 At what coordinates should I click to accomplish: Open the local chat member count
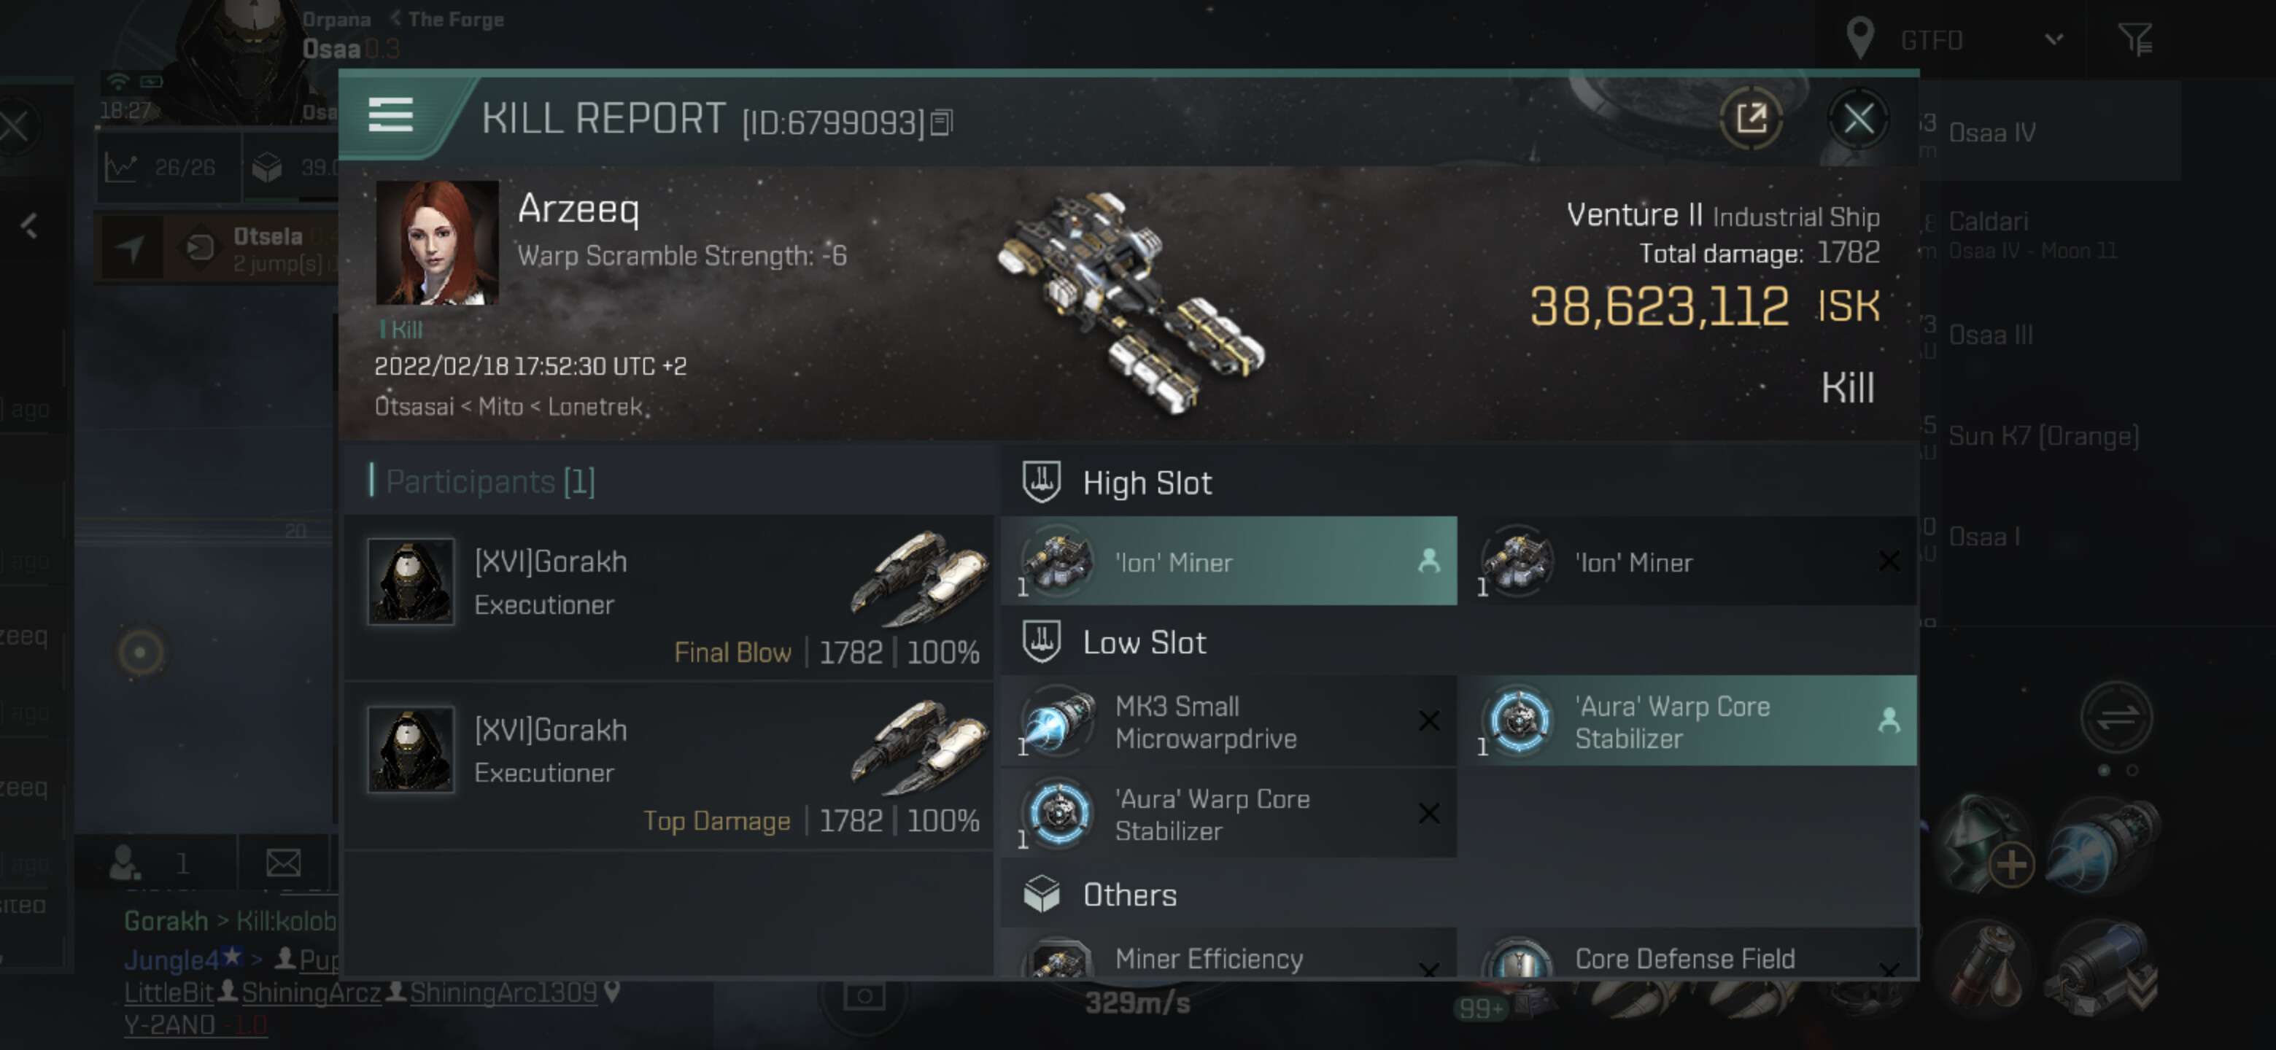(152, 863)
